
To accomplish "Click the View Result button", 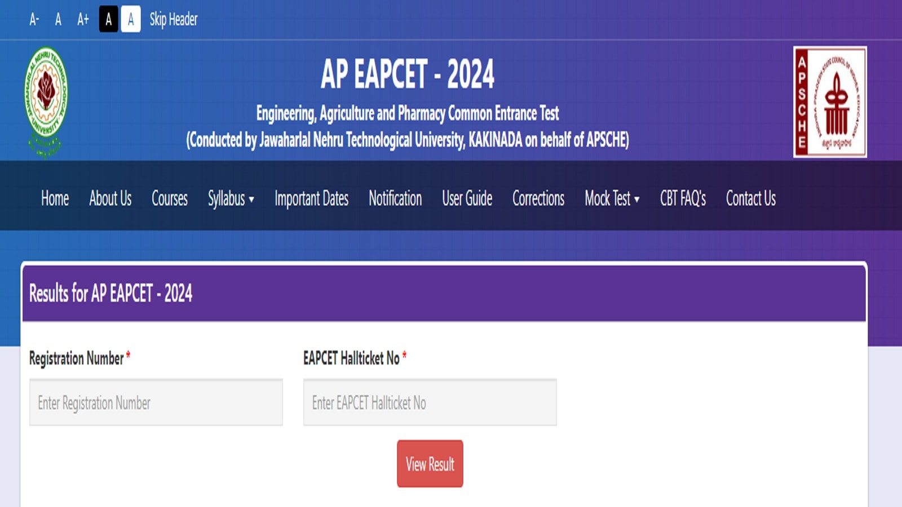I will 430,464.
